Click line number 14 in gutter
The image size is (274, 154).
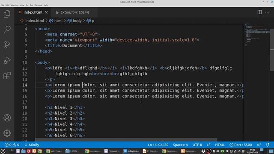(x=25, y=85)
